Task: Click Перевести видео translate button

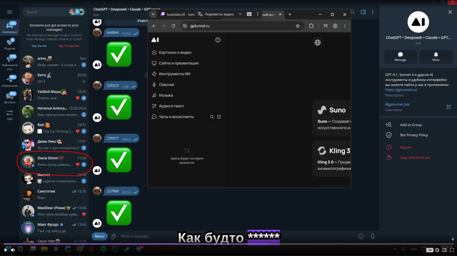Action: click(x=216, y=14)
